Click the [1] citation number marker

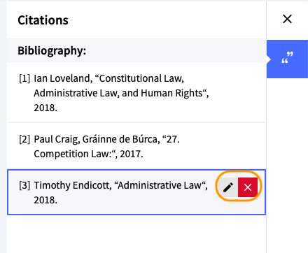(x=24, y=78)
